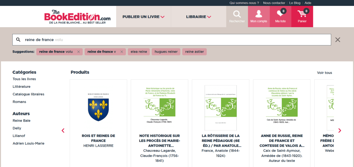The height and width of the screenshot is (167, 354).
Task: Close the search panel with X
Action: coord(338,40)
